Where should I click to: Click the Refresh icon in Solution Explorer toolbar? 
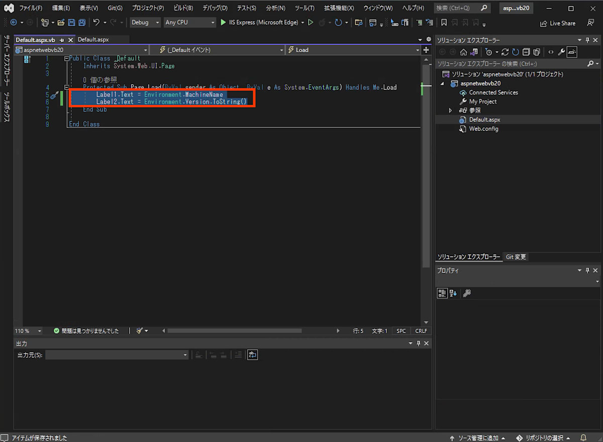(x=515, y=52)
